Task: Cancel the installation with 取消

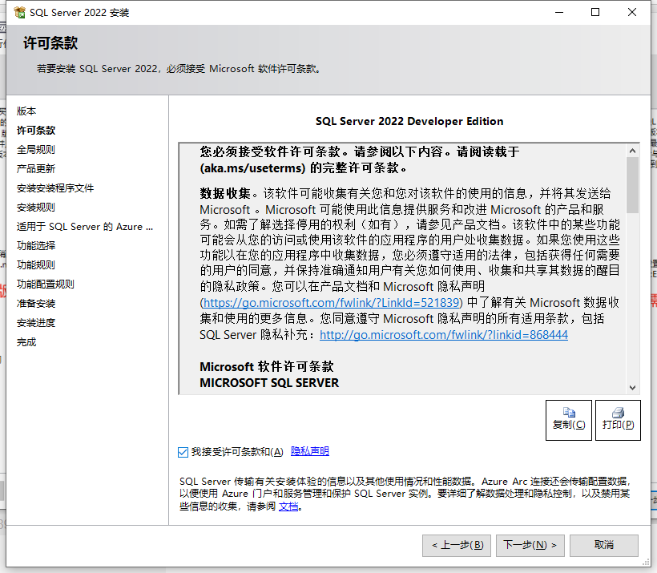Action: 604,545
